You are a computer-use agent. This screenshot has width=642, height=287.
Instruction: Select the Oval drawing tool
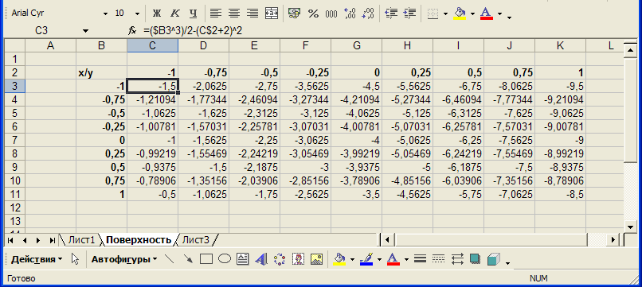click(x=225, y=259)
